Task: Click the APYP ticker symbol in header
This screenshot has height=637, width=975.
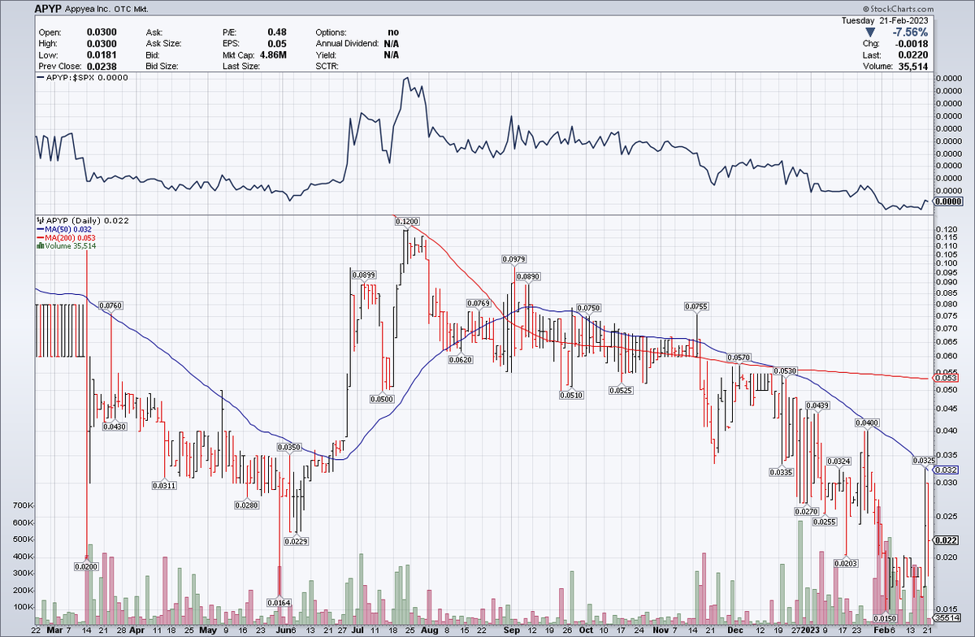Action: pos(48,9)
